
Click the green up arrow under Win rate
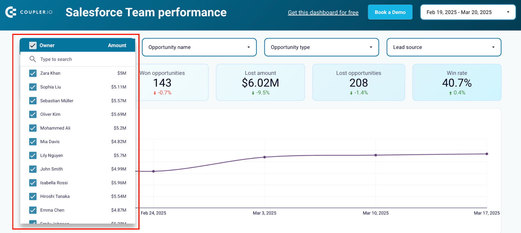click(x=450, y=93)
